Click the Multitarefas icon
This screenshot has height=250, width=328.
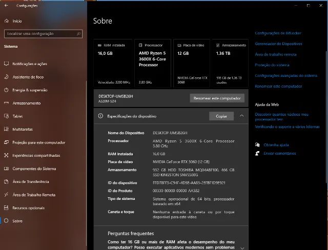[7, 129]
